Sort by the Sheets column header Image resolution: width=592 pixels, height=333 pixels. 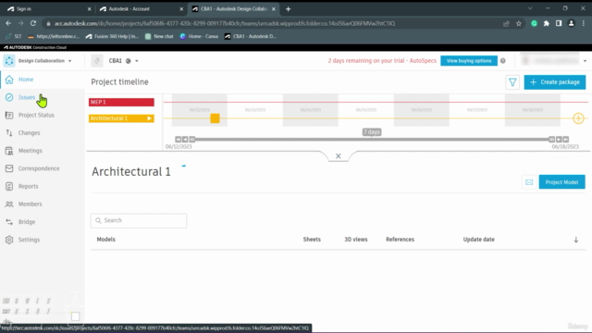pyautogui.click(x=312, y=240)
